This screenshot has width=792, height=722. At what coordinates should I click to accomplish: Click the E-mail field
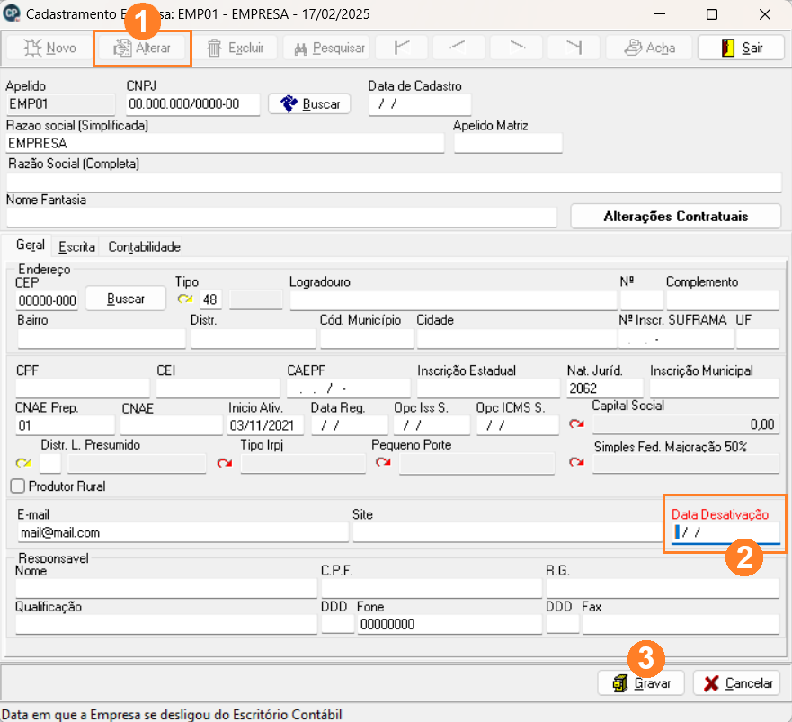coord(182,532)
